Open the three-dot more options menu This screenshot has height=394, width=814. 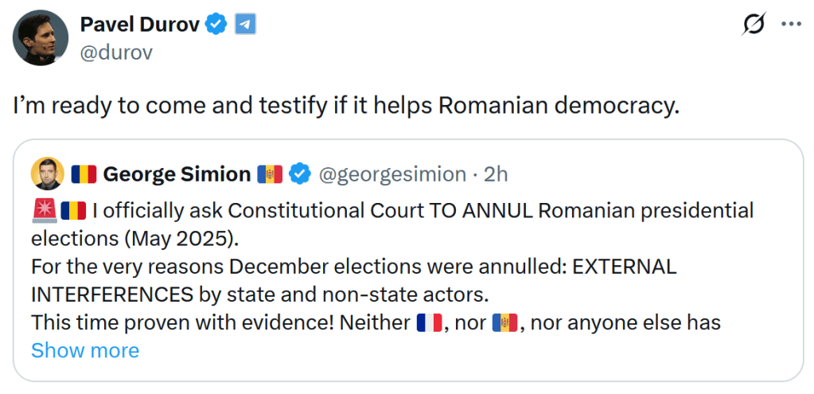tap(791, 25)
